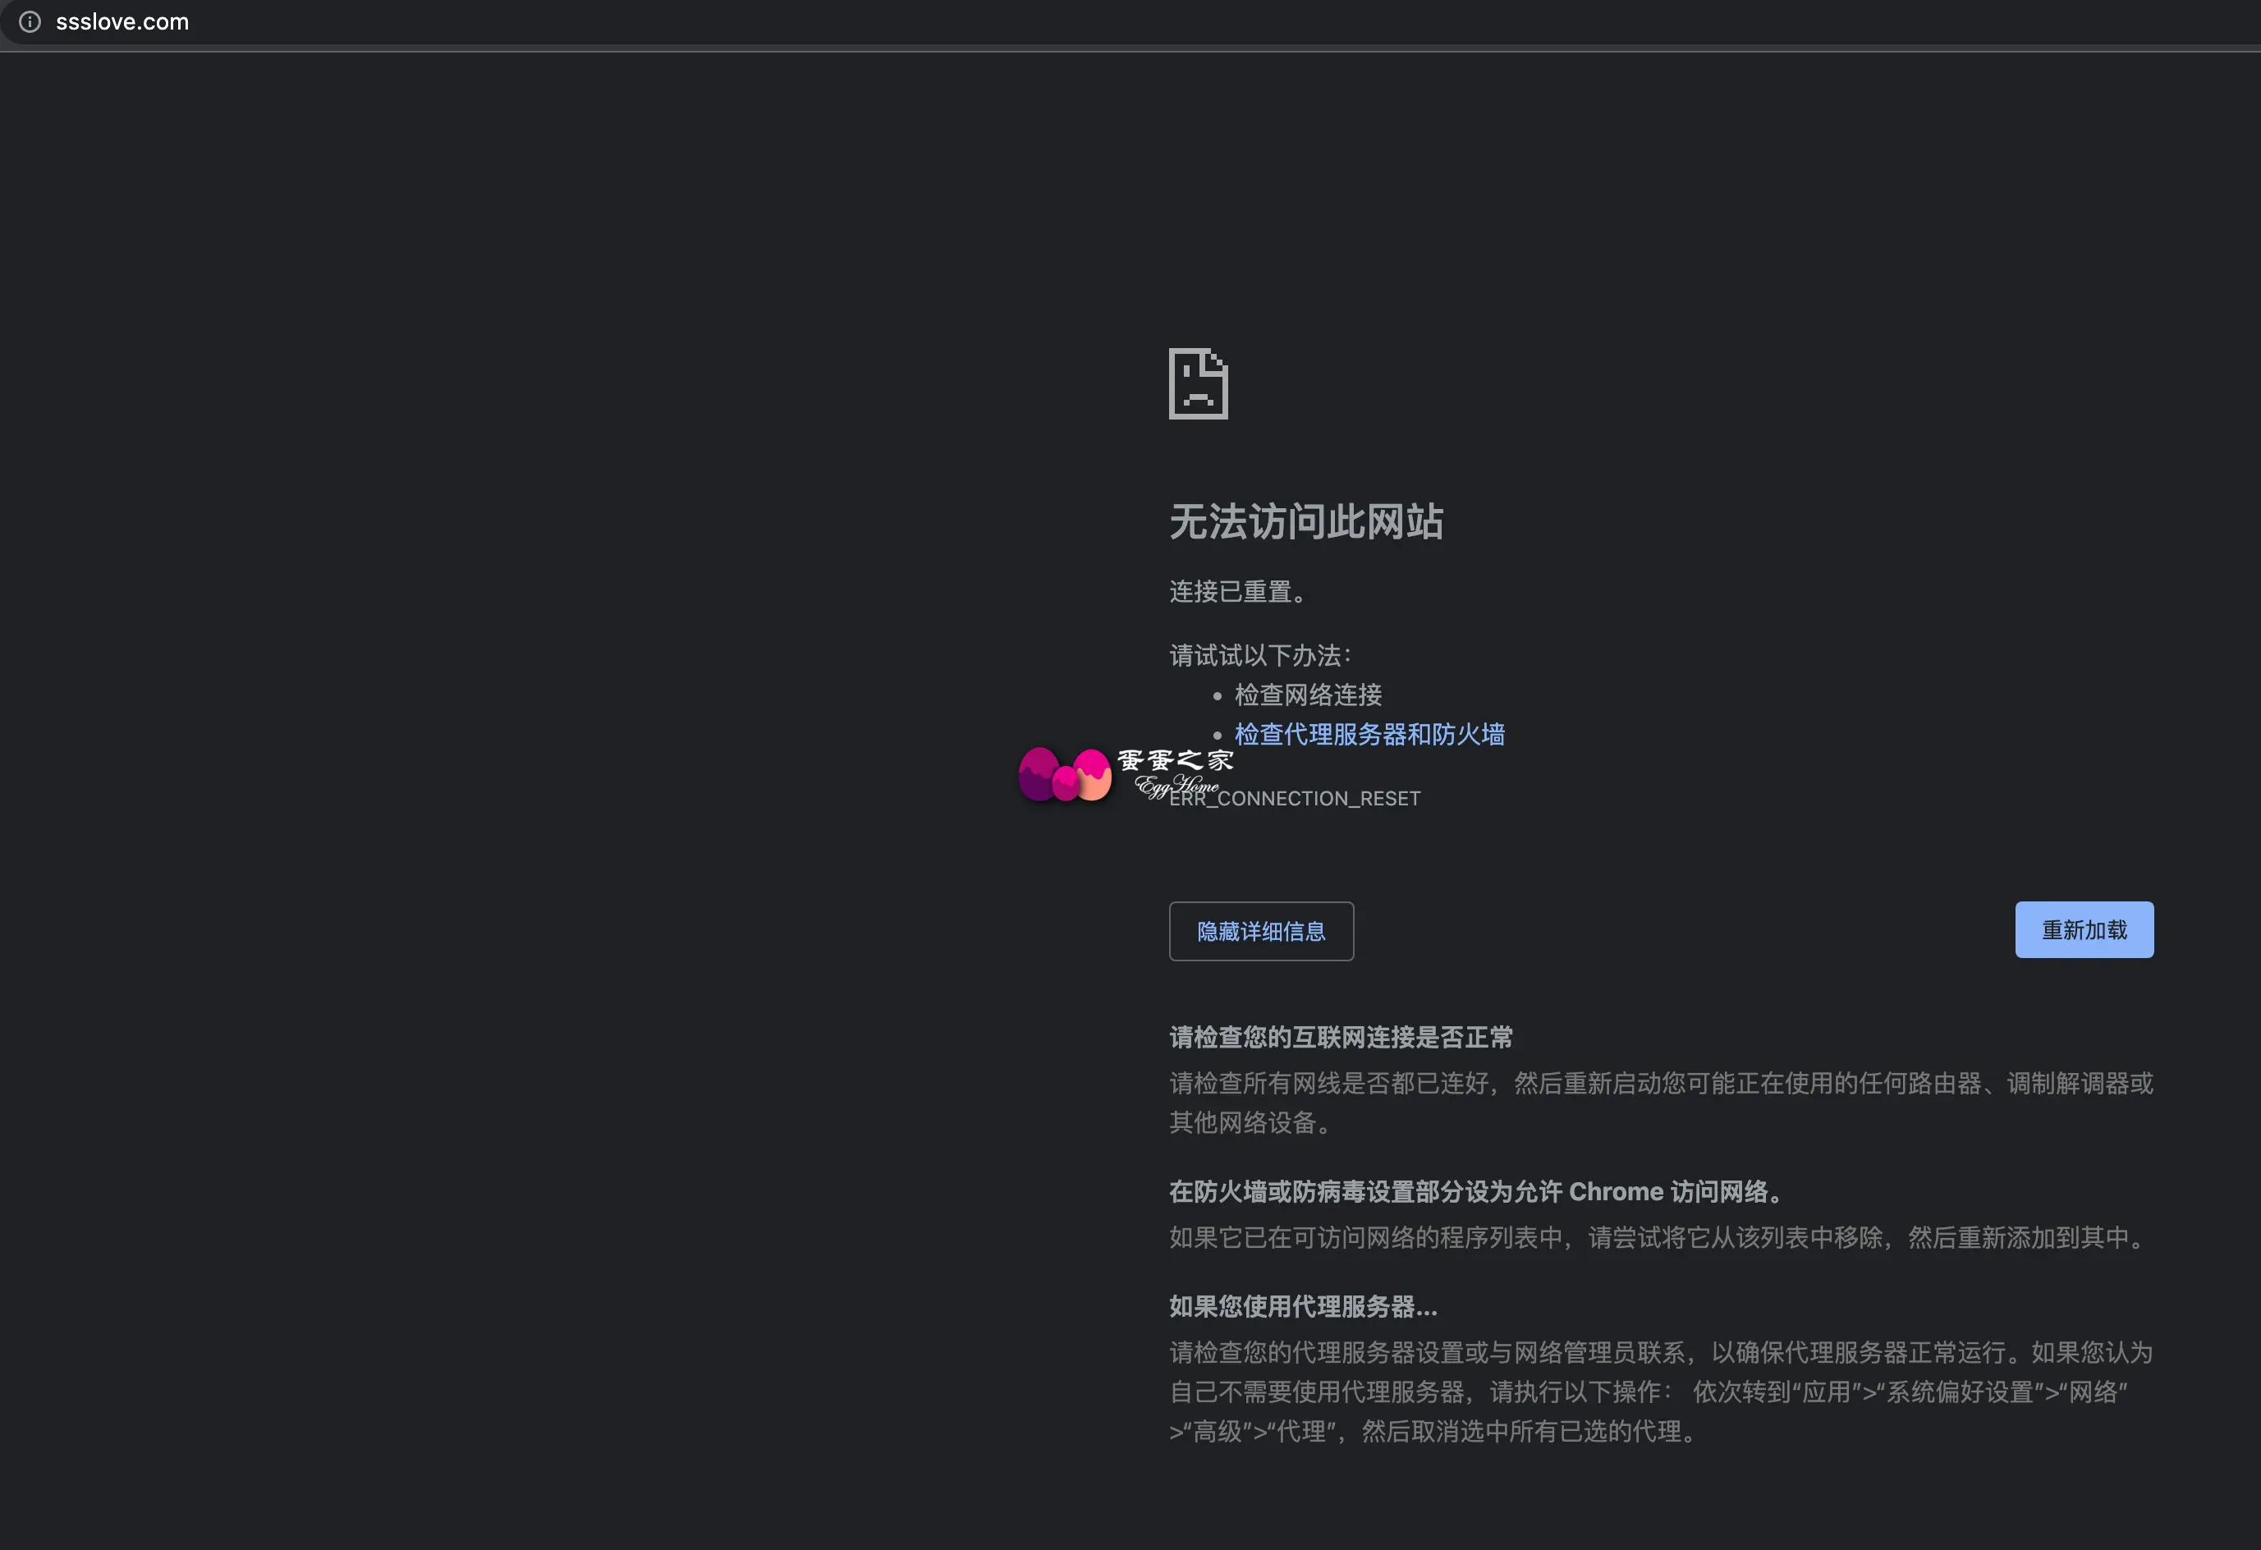Click the sad page error icon
This screenshot has width=2261, height=1550.
(1198, 383)
